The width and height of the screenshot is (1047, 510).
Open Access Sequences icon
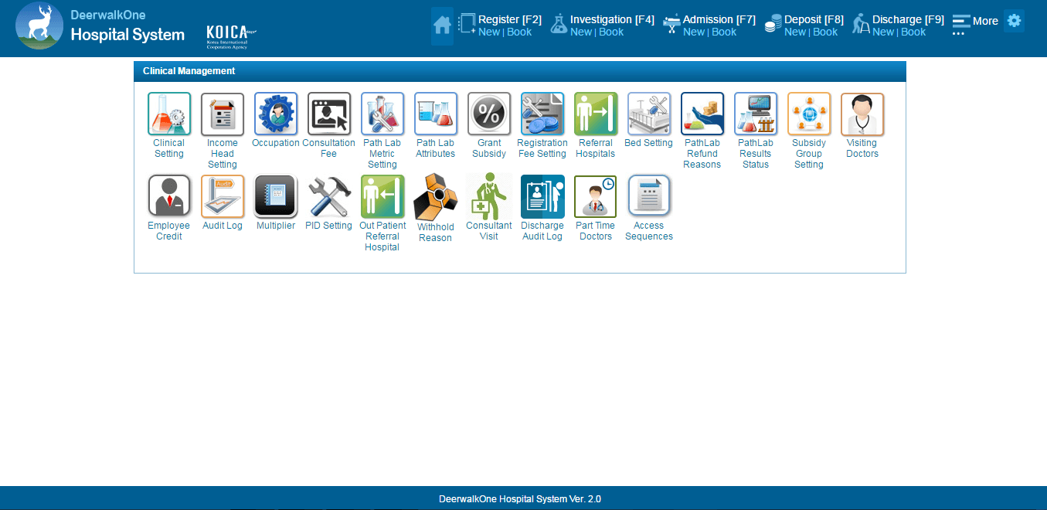pos(649,196)
